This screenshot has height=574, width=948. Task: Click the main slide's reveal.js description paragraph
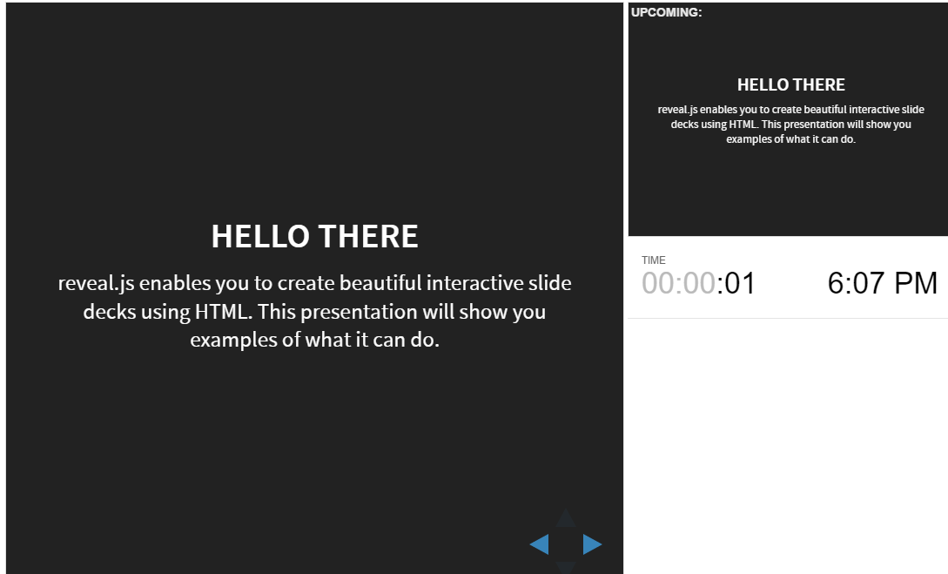pos(314,311)
